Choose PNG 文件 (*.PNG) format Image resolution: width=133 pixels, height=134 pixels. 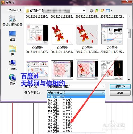click(x=76, y=117)
